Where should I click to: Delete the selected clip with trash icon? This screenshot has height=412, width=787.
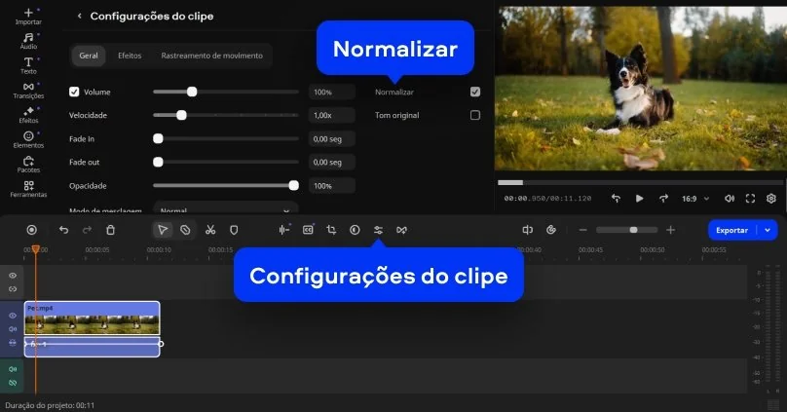pyautogui.click(x=110, y=230)
